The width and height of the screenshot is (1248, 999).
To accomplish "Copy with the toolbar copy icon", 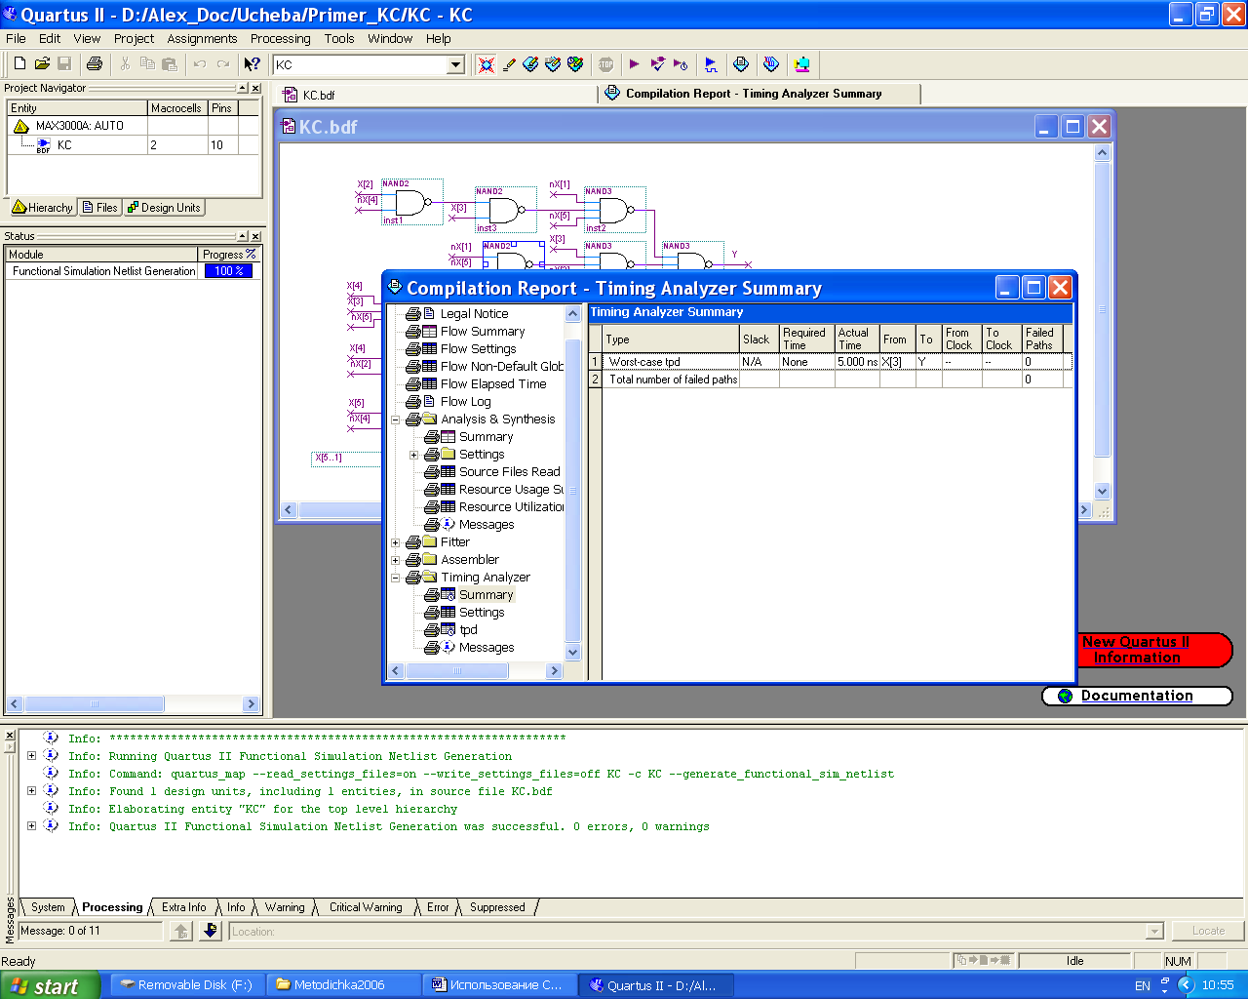I will click(x=147, y=64).
